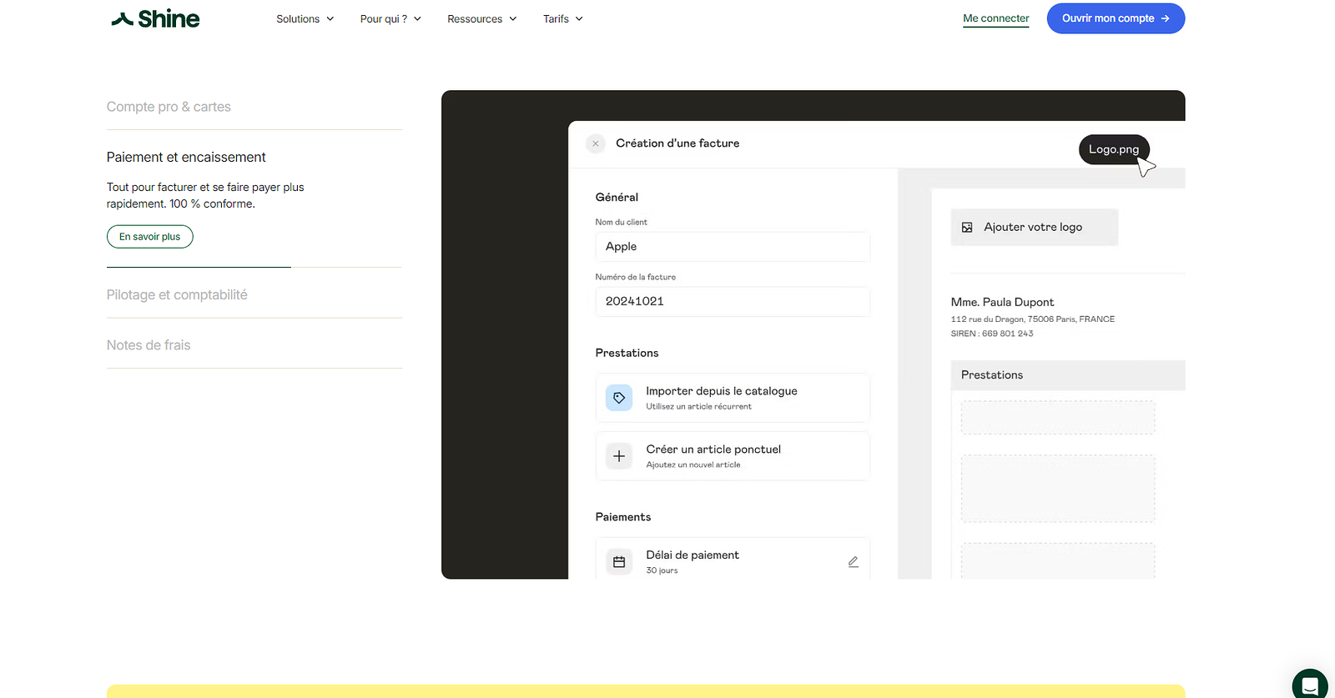This screenshot has height=698, width=1335.
Task: Click the Création d'une facture title
Action: pos(678,143)
